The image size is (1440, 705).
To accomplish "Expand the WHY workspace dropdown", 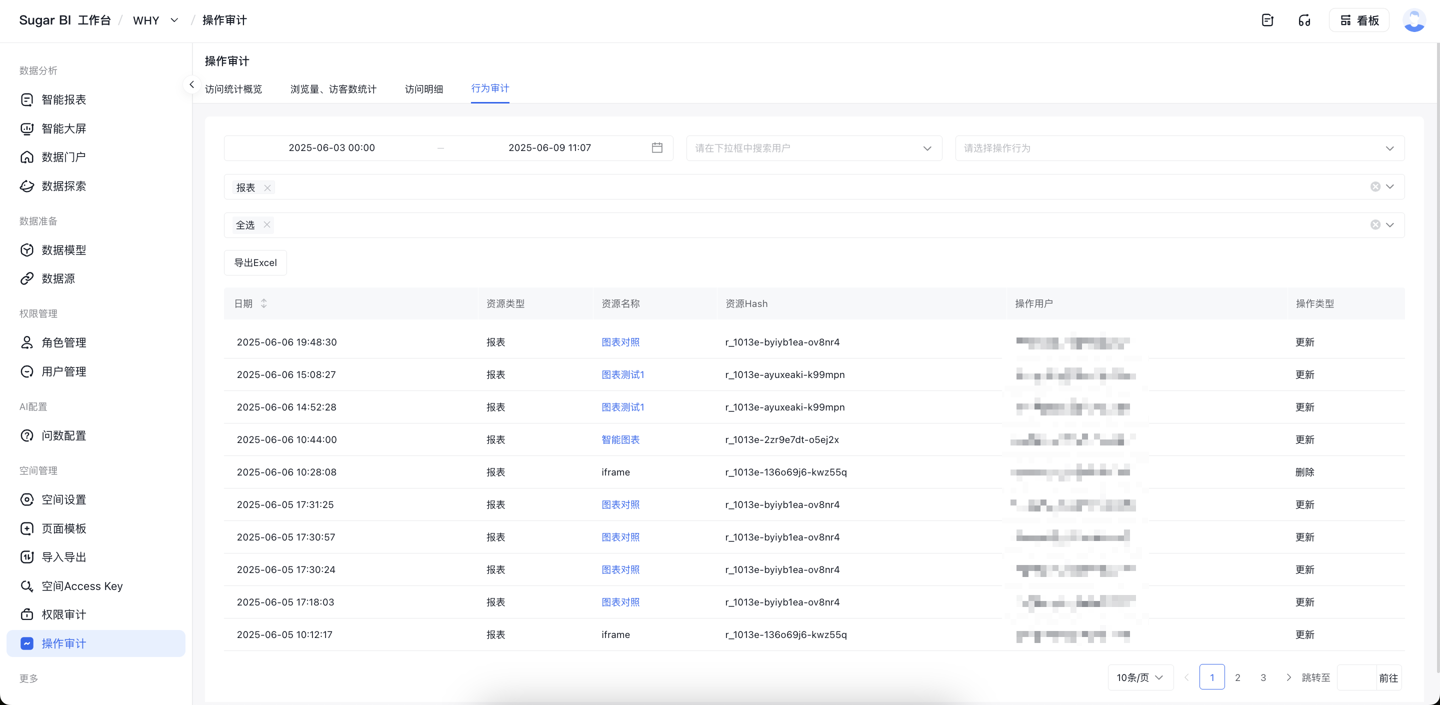I will click(x=174, y=20).
